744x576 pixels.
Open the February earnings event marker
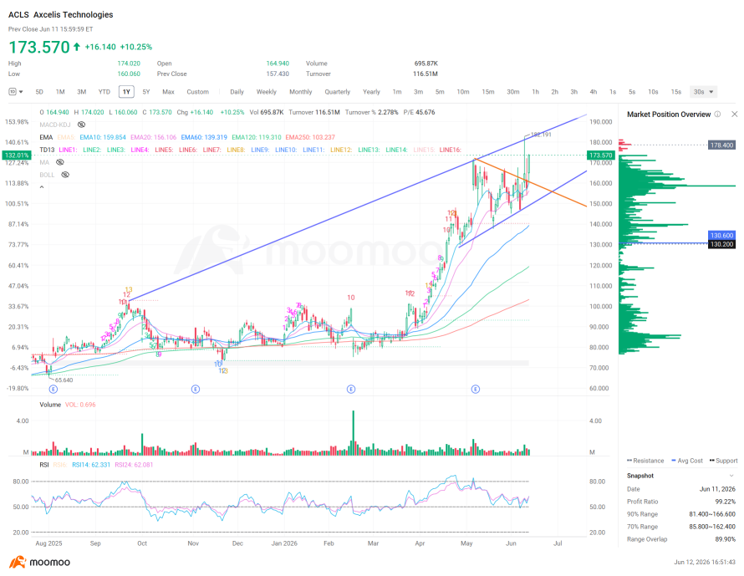351,389
